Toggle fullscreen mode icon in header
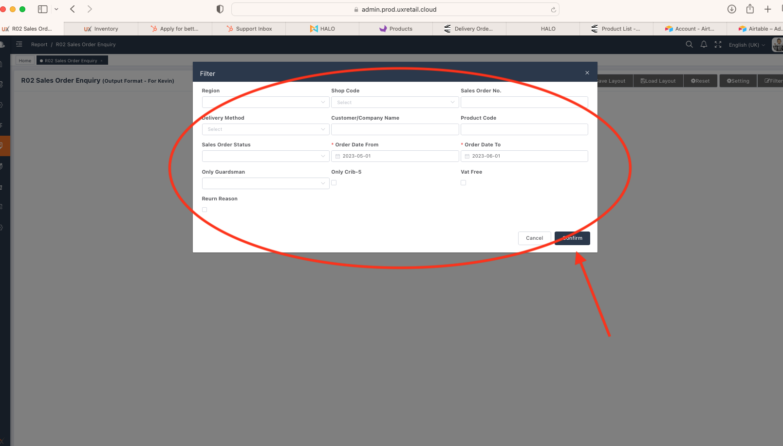 [x=718, y=44]
